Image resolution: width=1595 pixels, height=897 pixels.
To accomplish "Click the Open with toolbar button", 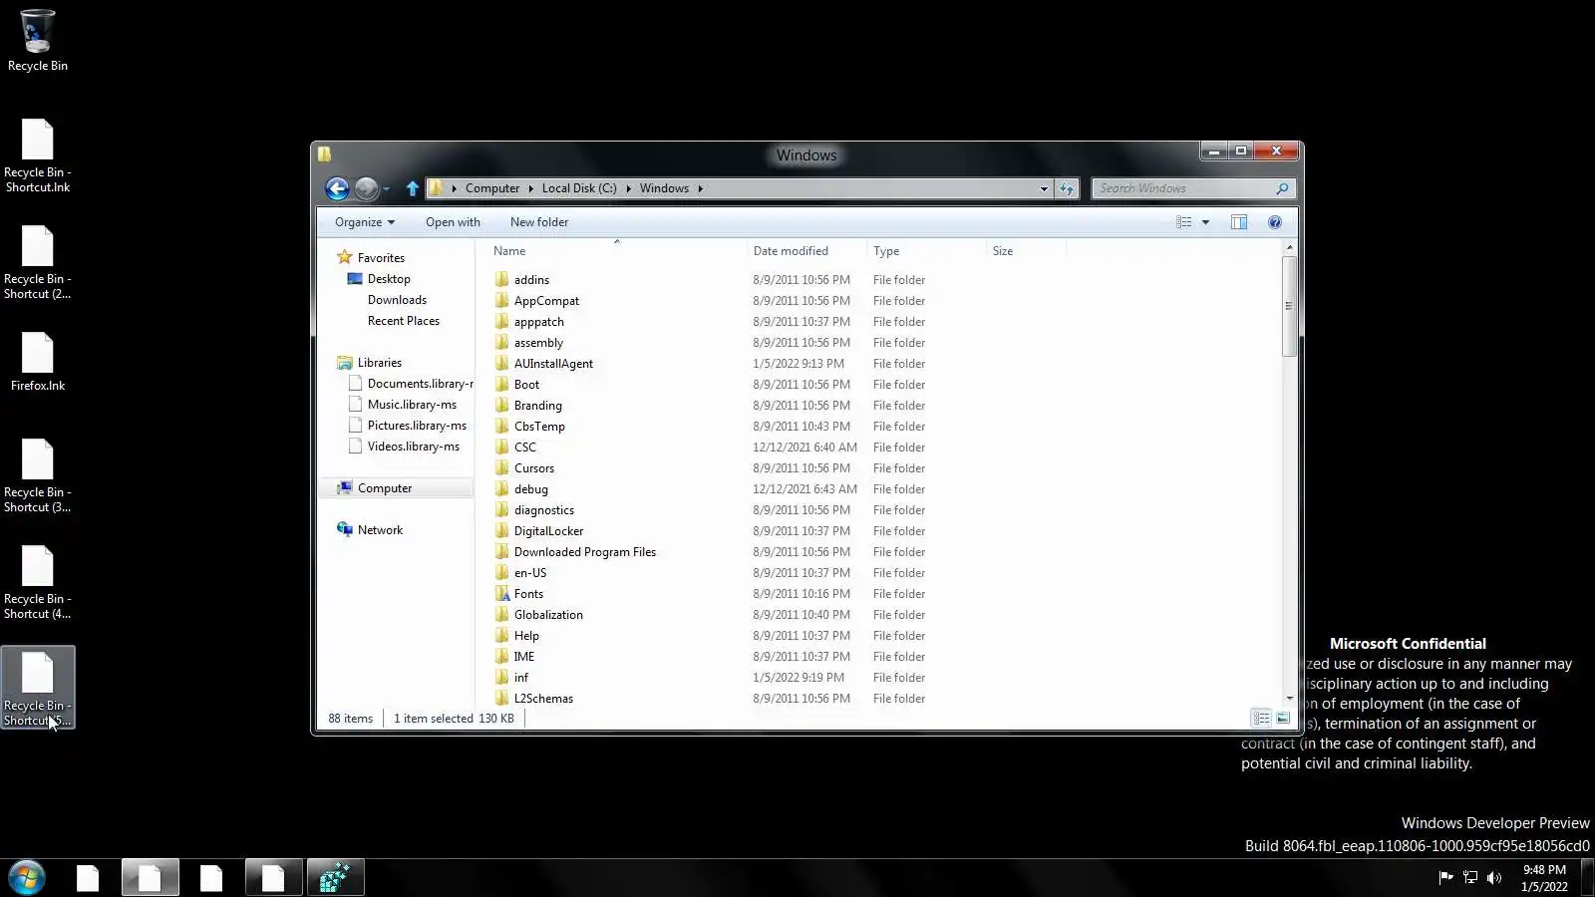I will [453, 222].
